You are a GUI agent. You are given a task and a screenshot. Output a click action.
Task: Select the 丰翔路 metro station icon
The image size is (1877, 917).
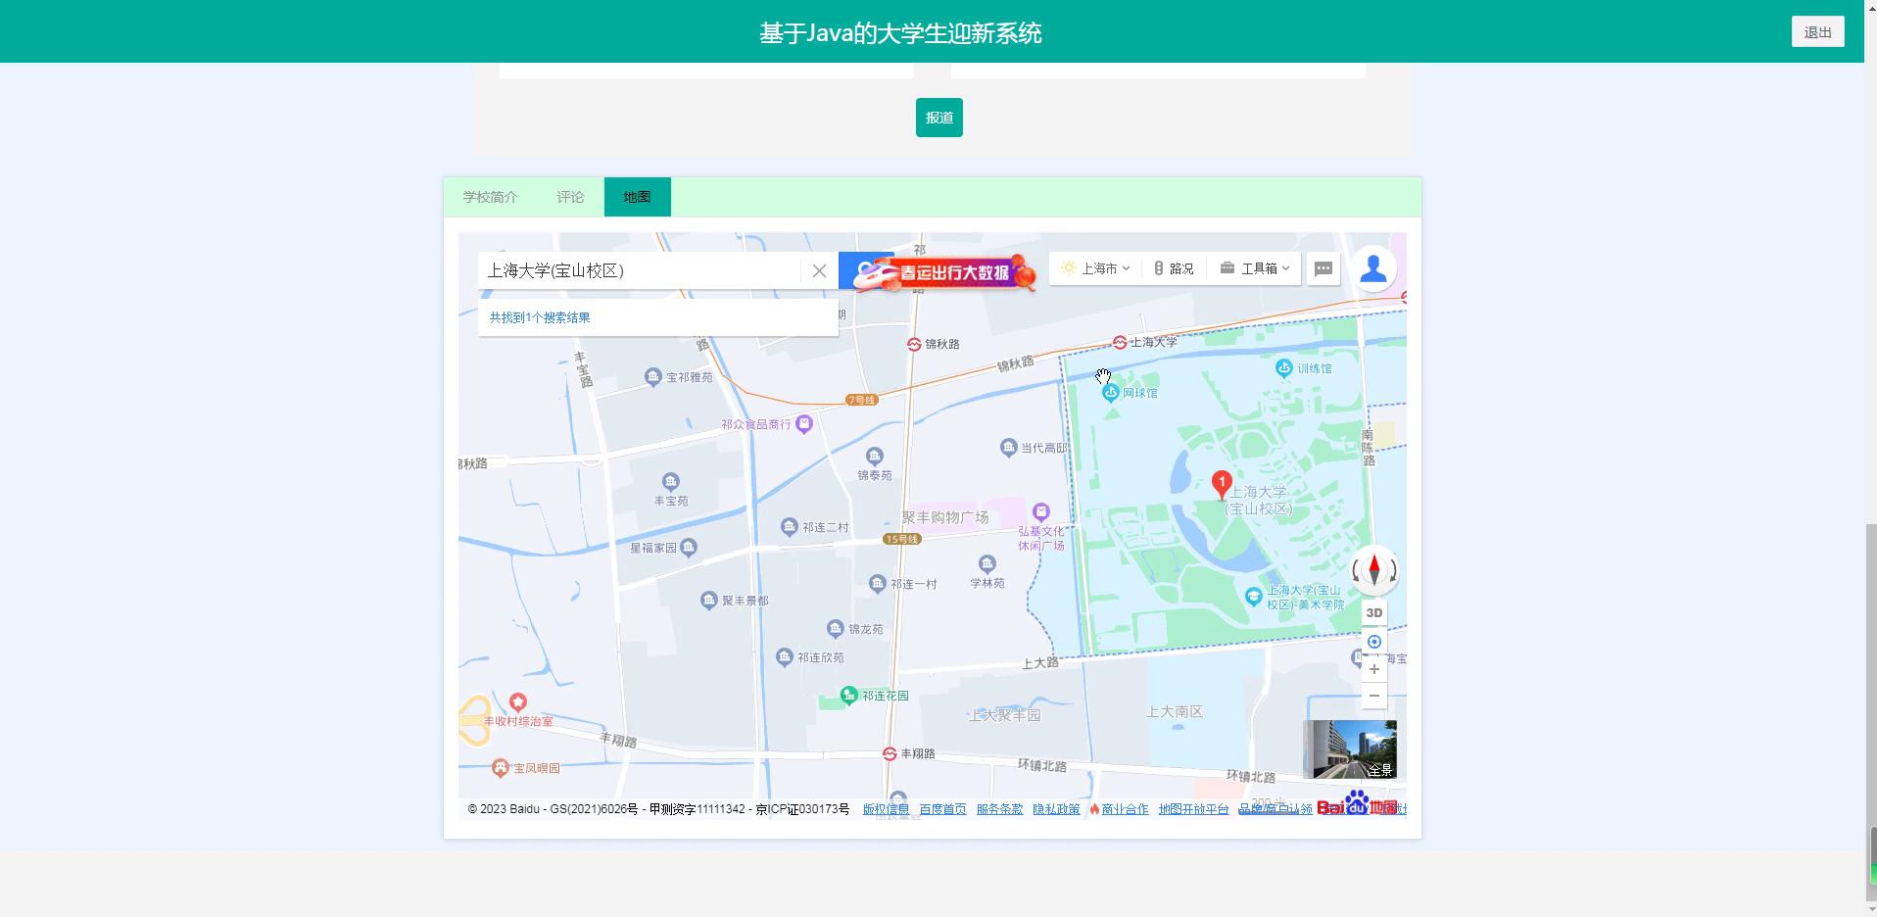890,753
